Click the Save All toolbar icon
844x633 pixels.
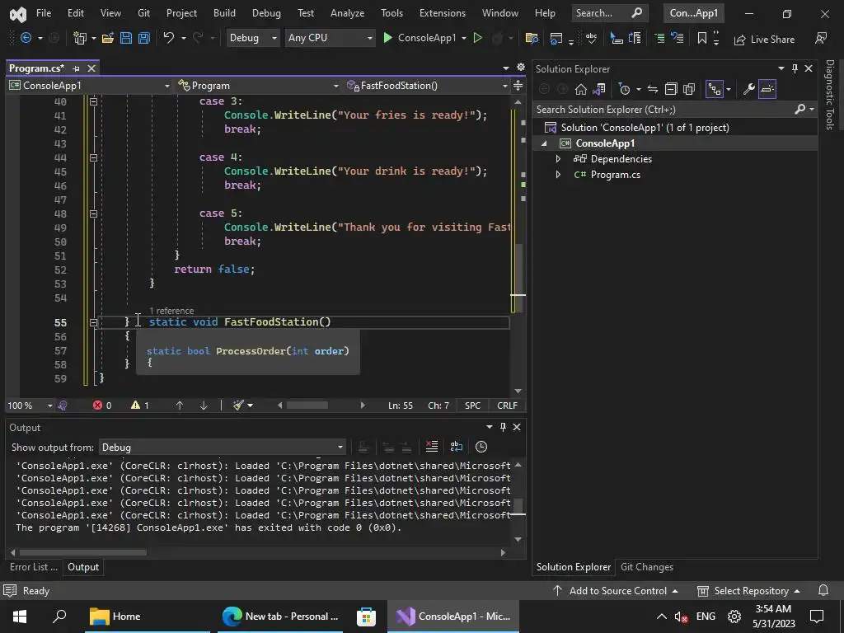pyautogui.click(x=143, y=38)
